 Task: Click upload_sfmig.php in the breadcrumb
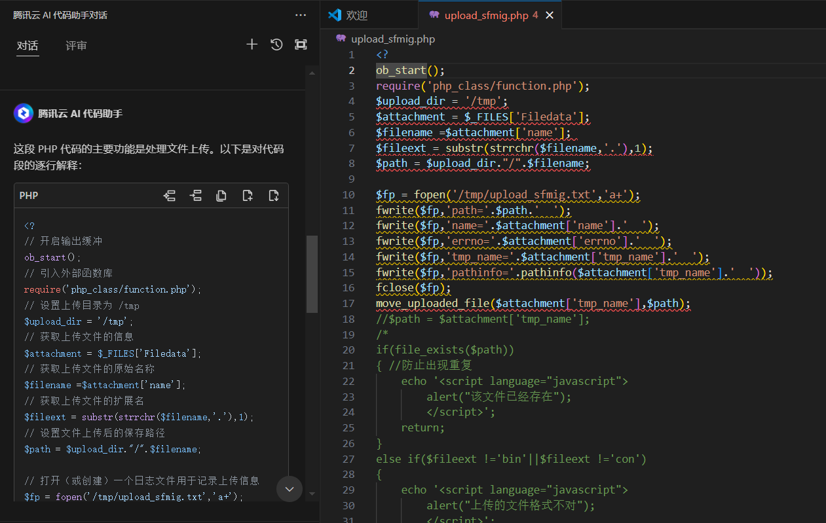(392, 39)
